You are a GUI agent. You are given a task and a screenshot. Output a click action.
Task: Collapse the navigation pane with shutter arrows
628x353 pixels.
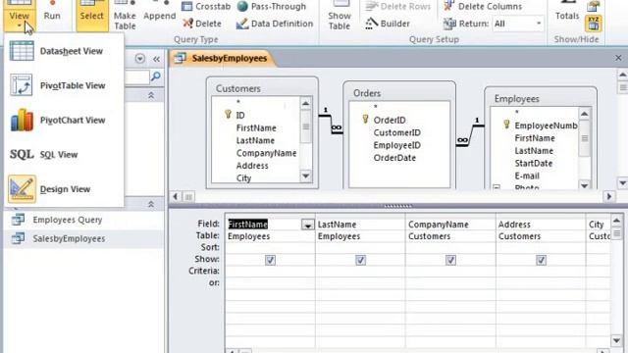(x=156, y=60)
